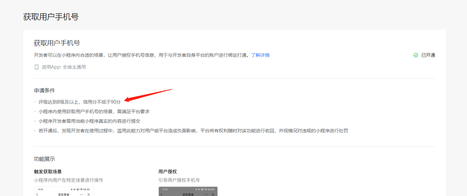Click the X icon in the left preview

pyautogui.click(x=88, y=195)
